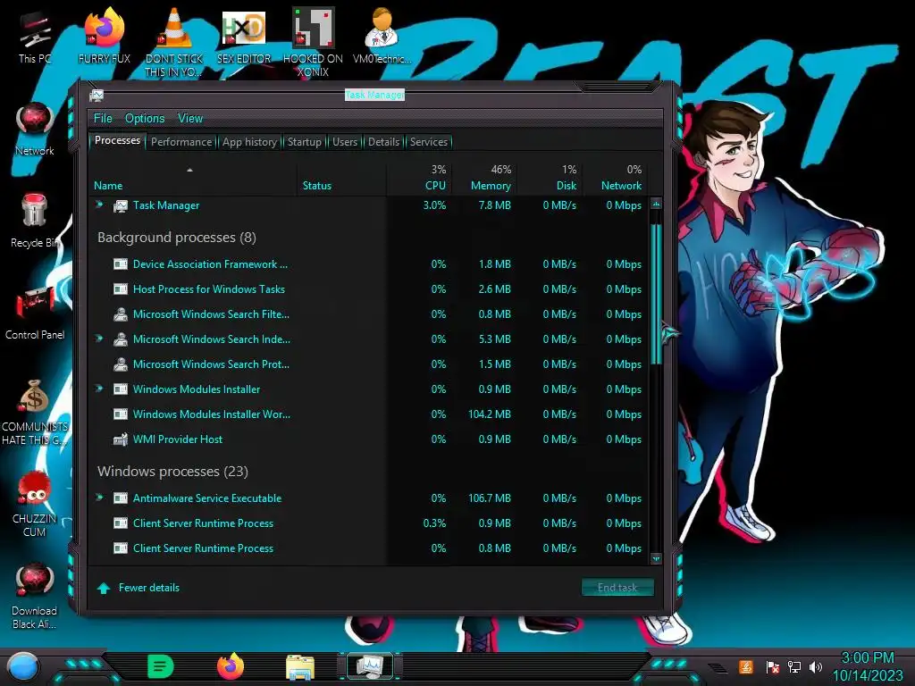This screenshot has height=686, width=915.
Task: Click the Windows processes (23) heading
Action: (x=172, y=472)
